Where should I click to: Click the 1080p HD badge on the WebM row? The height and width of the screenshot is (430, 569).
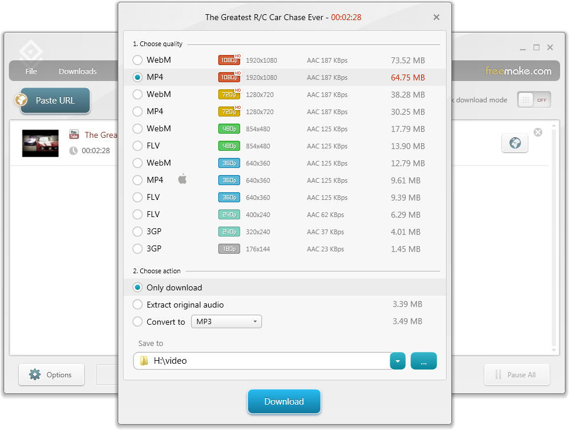(x=229, y=60)
